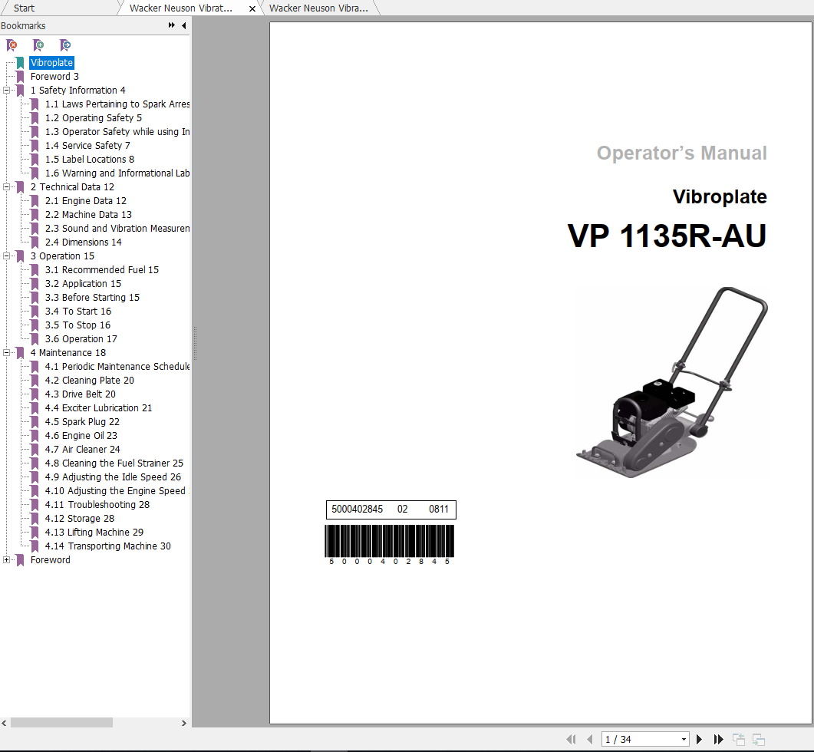Screen dimensions: 814x752
Task: Expand the bottom Foreword bookmark node
Action: coord(6,560)
